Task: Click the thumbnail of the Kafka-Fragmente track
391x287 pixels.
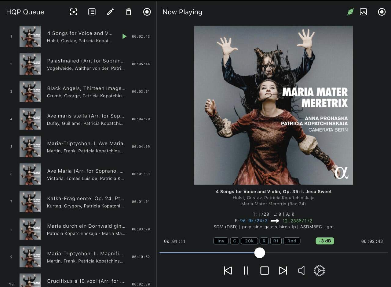Action: pos(30,202)
